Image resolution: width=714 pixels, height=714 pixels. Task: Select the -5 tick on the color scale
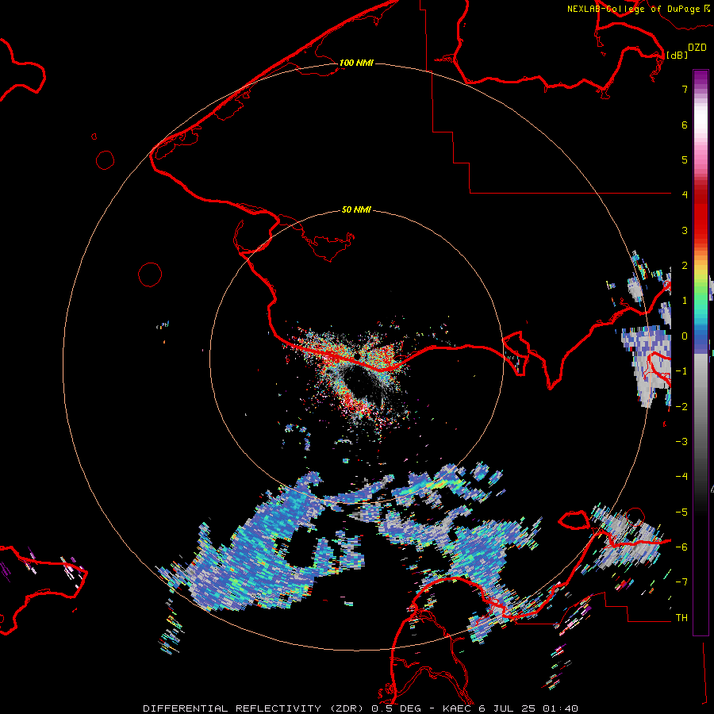click(x=681, y=512)
